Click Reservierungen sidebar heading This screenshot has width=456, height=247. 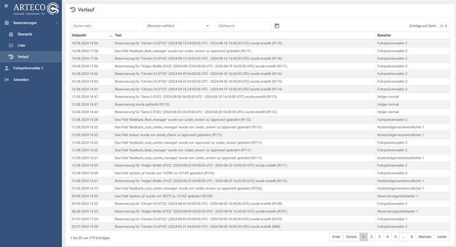coord(25,23)
